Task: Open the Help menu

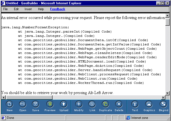Action: pos(41,9)
